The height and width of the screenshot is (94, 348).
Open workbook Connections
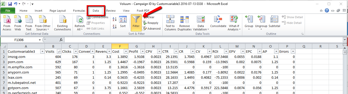(97, 17)
